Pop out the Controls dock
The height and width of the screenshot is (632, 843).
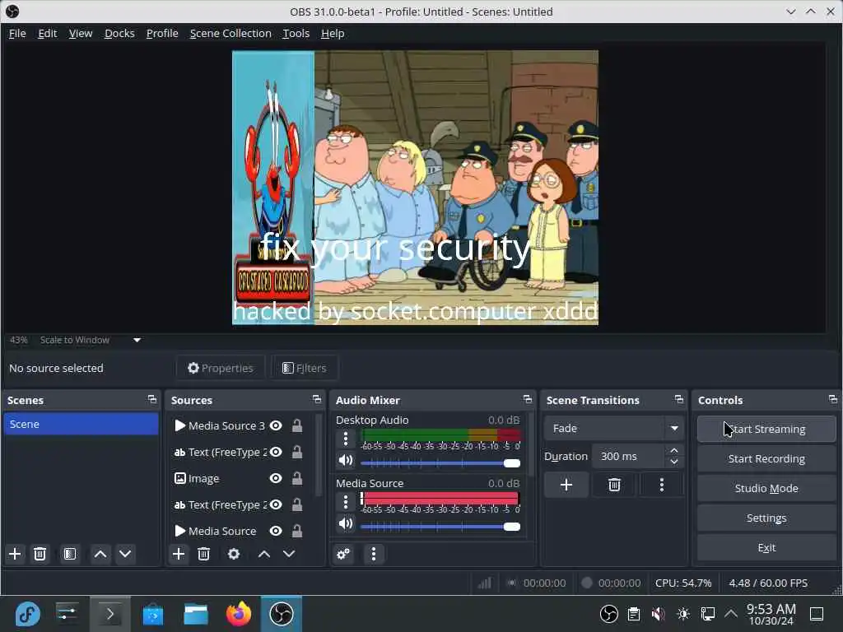pyautogui.click(x=833, y=400)
